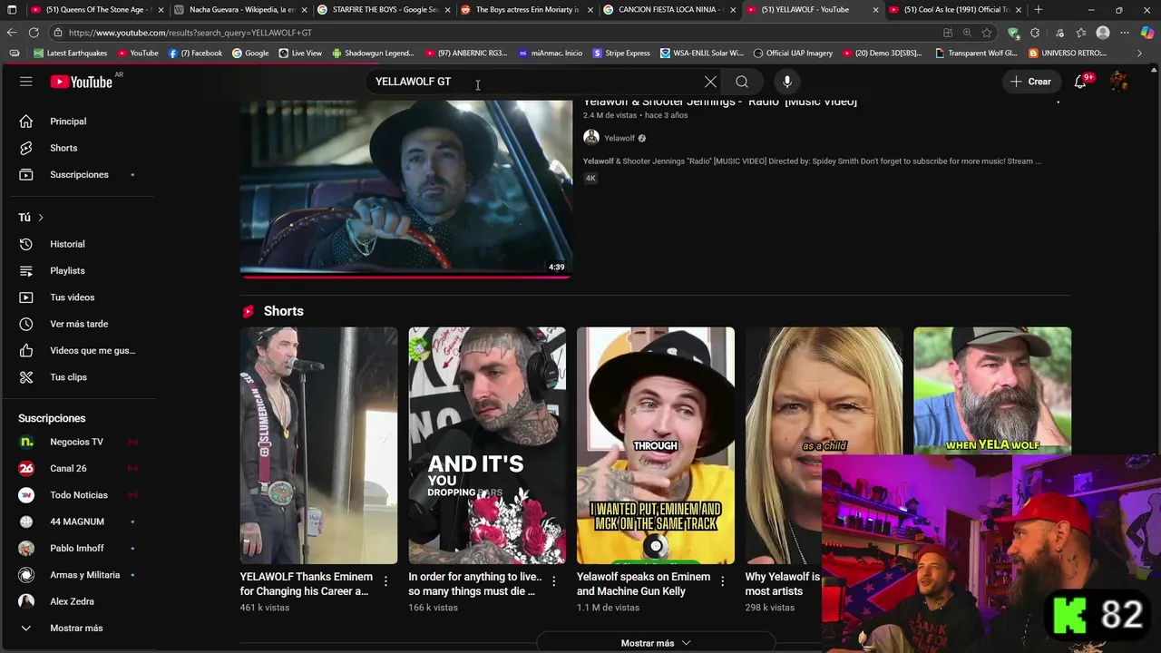
Task: Open new browser tab with plus
Action: 1039,10
